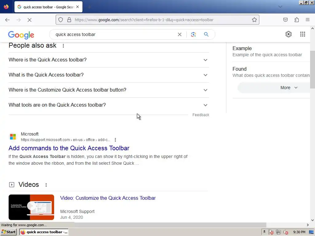This screenshot has height=236, width=315.
Task: Select Firefox taskbar button
Action: (x=44, y=232)
